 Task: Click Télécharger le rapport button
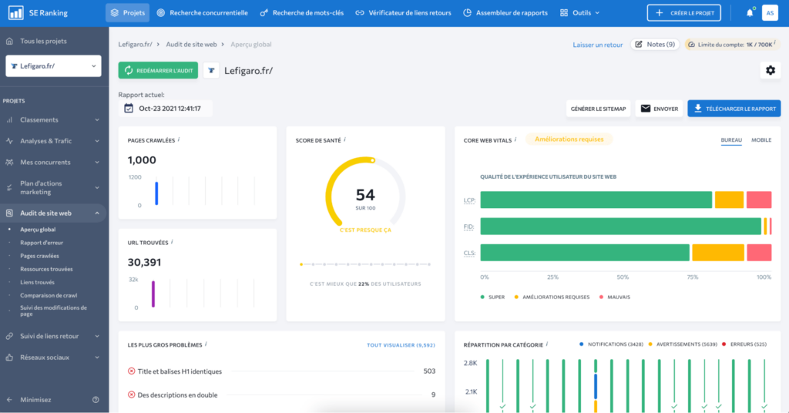click(x=734, y=109)
